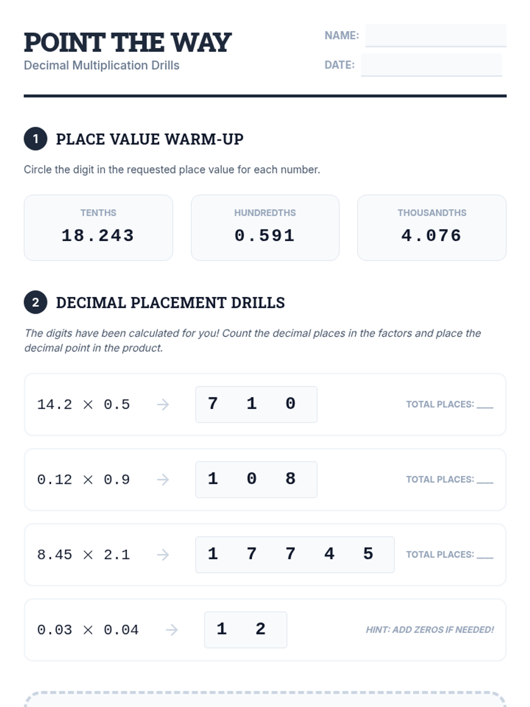
Task: Click the 'Hint: Add zeros if needed' text
Action: point(429,630)
